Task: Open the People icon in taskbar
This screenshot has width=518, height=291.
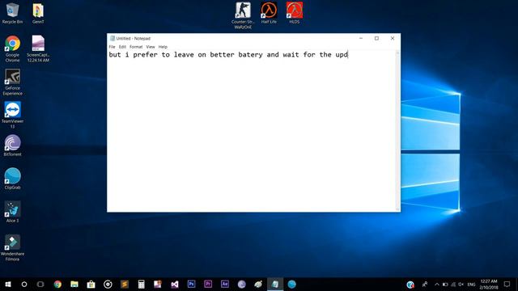Action: coord(424,284)
